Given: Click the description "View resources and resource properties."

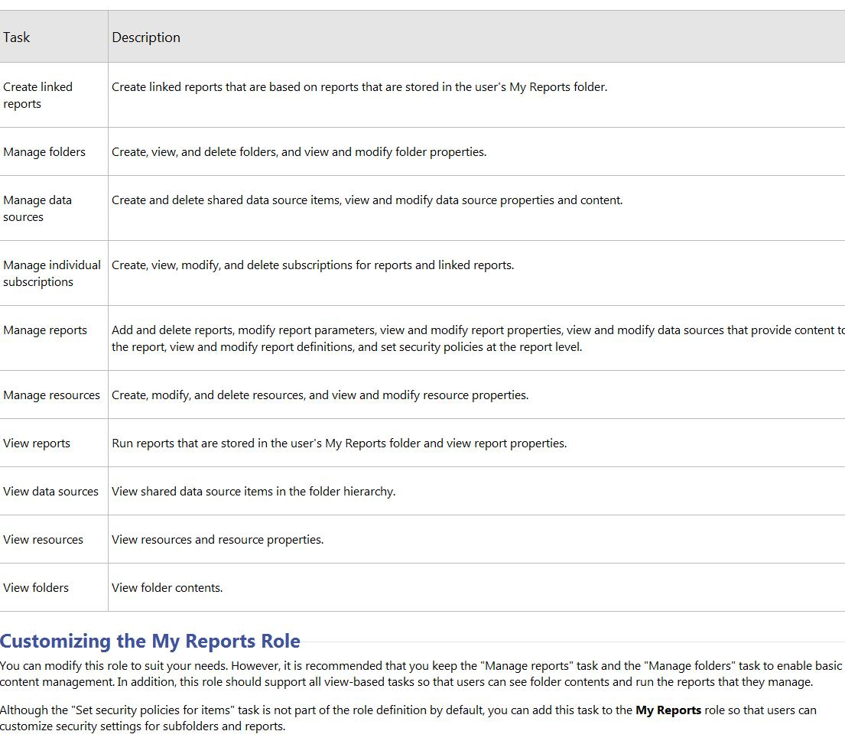Looking at the screenshot, I should [218, 539].
